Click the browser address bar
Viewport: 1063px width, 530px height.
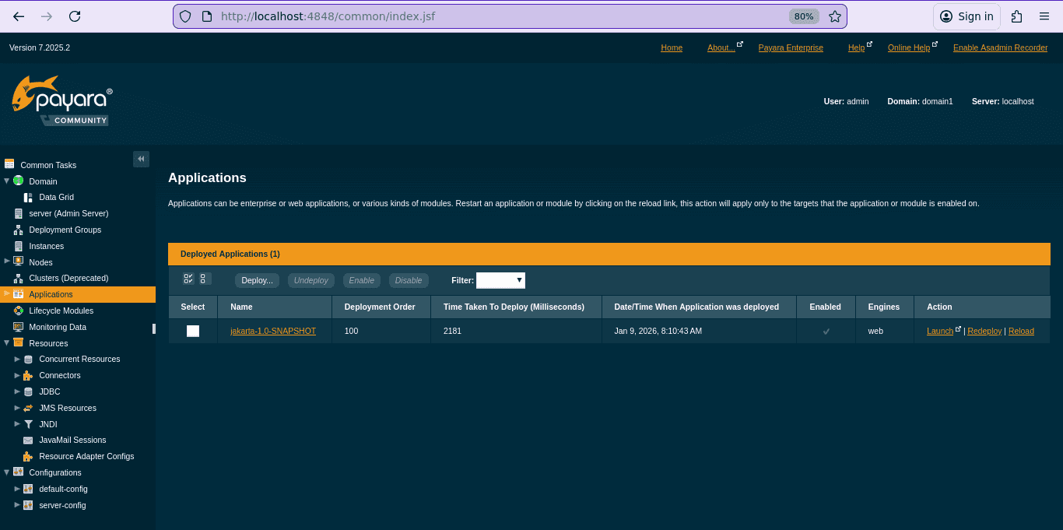point(498,16)
